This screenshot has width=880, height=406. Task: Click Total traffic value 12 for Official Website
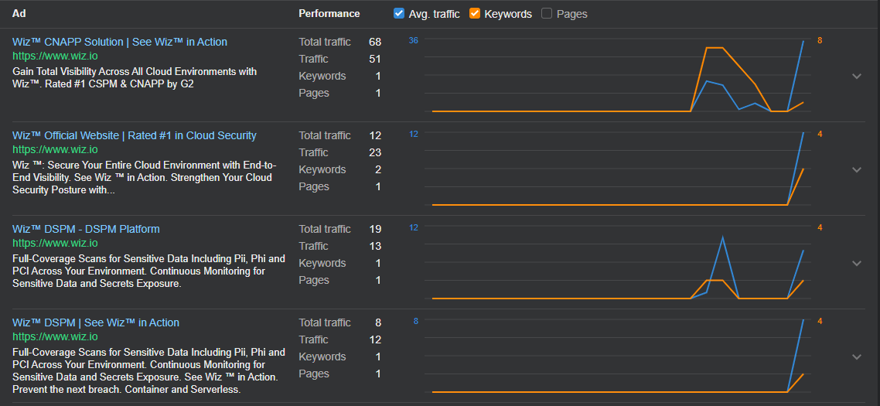pos(375,135)
